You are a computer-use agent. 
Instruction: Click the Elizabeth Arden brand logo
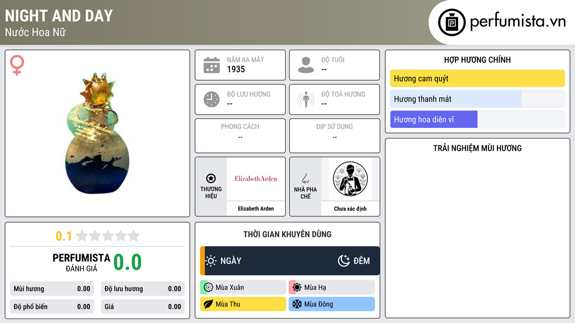[x=256, y=179]
